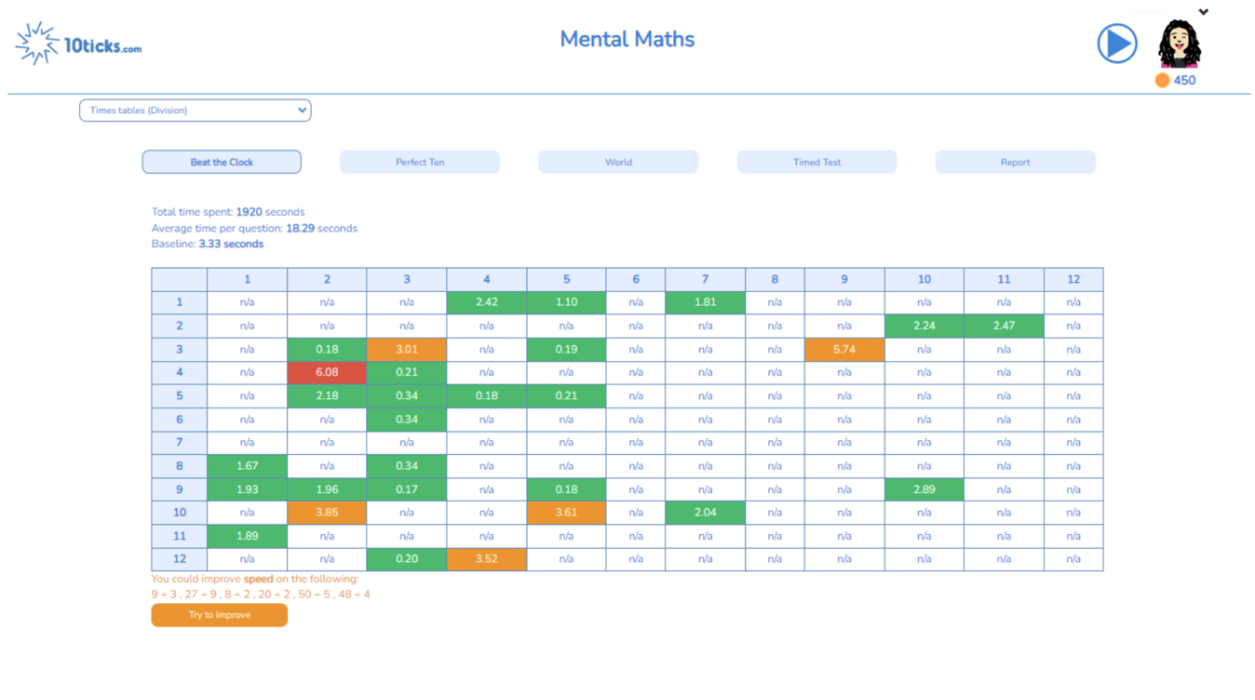Click the green 2.89 cell
The width and height of the screenshot is (1255, 700).
(x=924, y=489)
